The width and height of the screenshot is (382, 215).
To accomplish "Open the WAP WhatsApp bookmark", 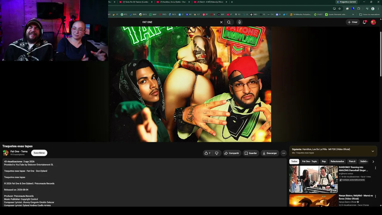I will [x=153, y=14].
